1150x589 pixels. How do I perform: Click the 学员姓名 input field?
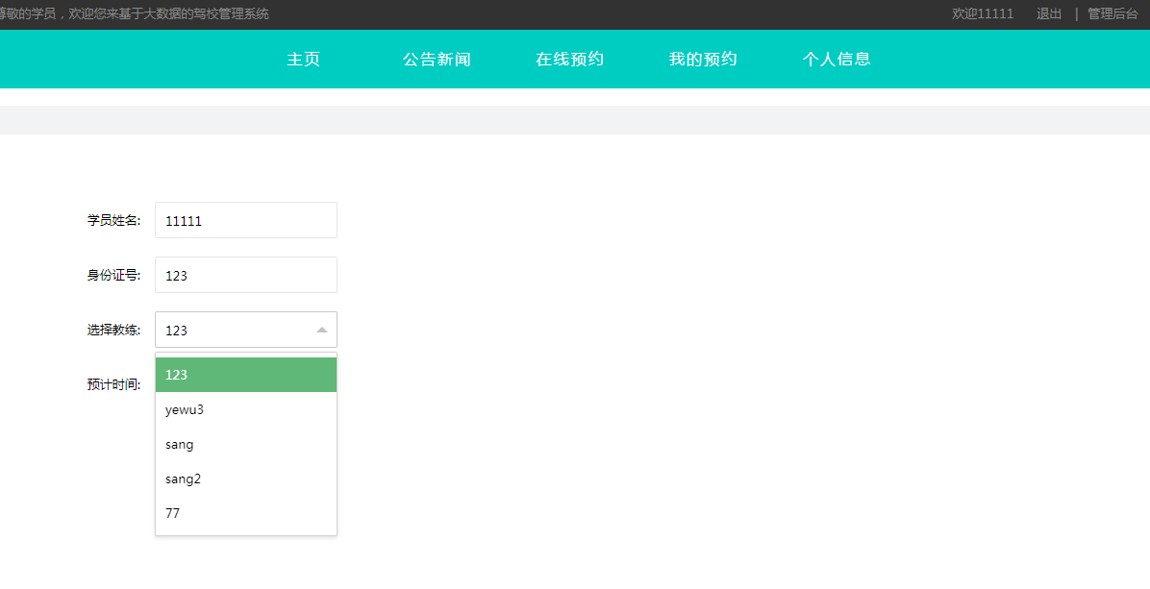[x=246, y=220]
